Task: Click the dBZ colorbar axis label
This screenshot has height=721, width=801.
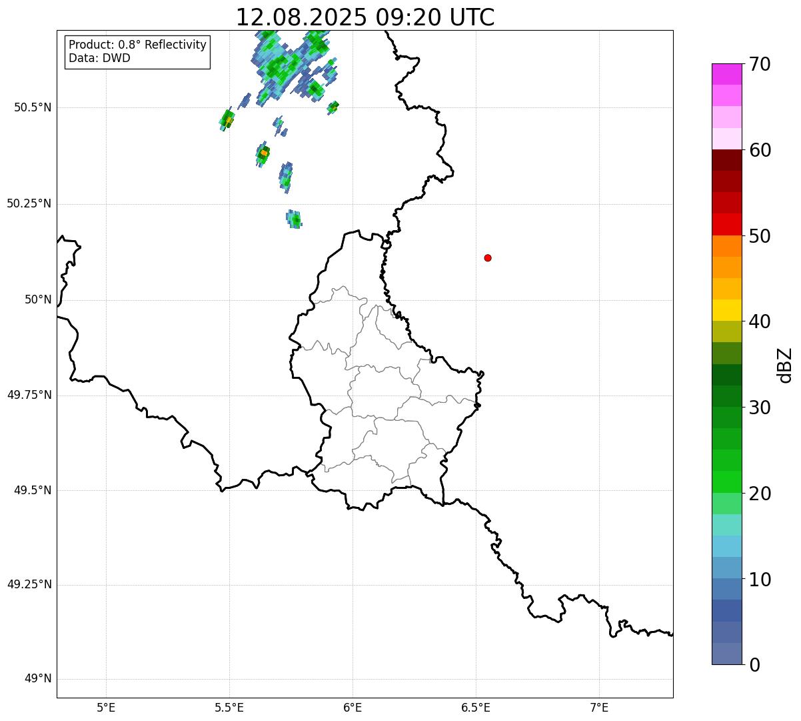Action: pos(785,365)
